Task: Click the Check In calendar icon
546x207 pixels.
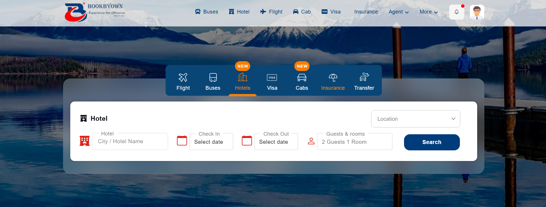Action: 182,141
